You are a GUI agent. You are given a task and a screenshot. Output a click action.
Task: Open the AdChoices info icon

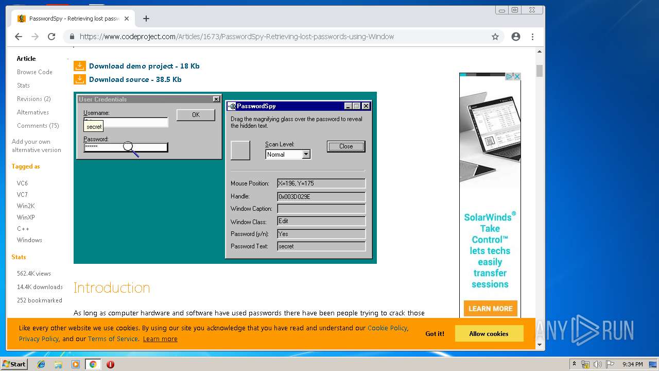tap(510, 76)
